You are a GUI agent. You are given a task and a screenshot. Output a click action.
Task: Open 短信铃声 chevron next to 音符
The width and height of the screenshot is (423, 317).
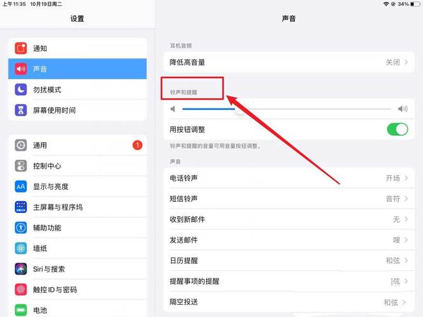pos(406,199)
